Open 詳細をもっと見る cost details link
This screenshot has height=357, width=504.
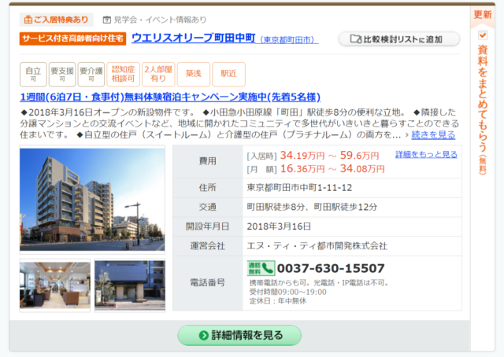pyautogui.click(x=426, y=154)
